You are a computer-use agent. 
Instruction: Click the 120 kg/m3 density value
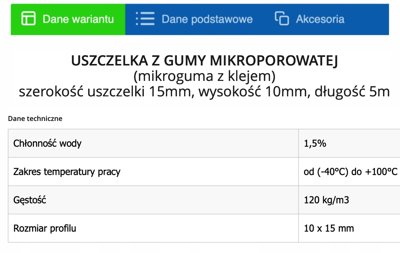pos(326,200)
